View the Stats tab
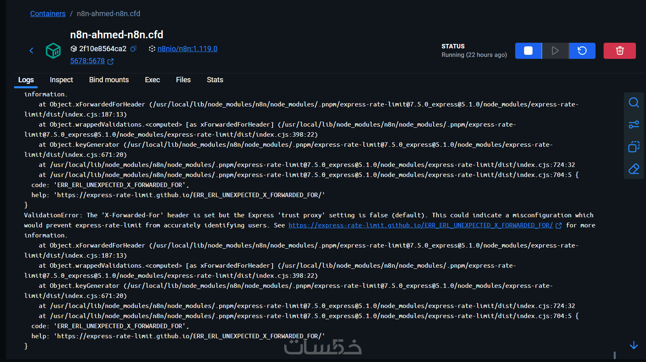The width and height of the screenshot is (646, 362). pos(215,80)
